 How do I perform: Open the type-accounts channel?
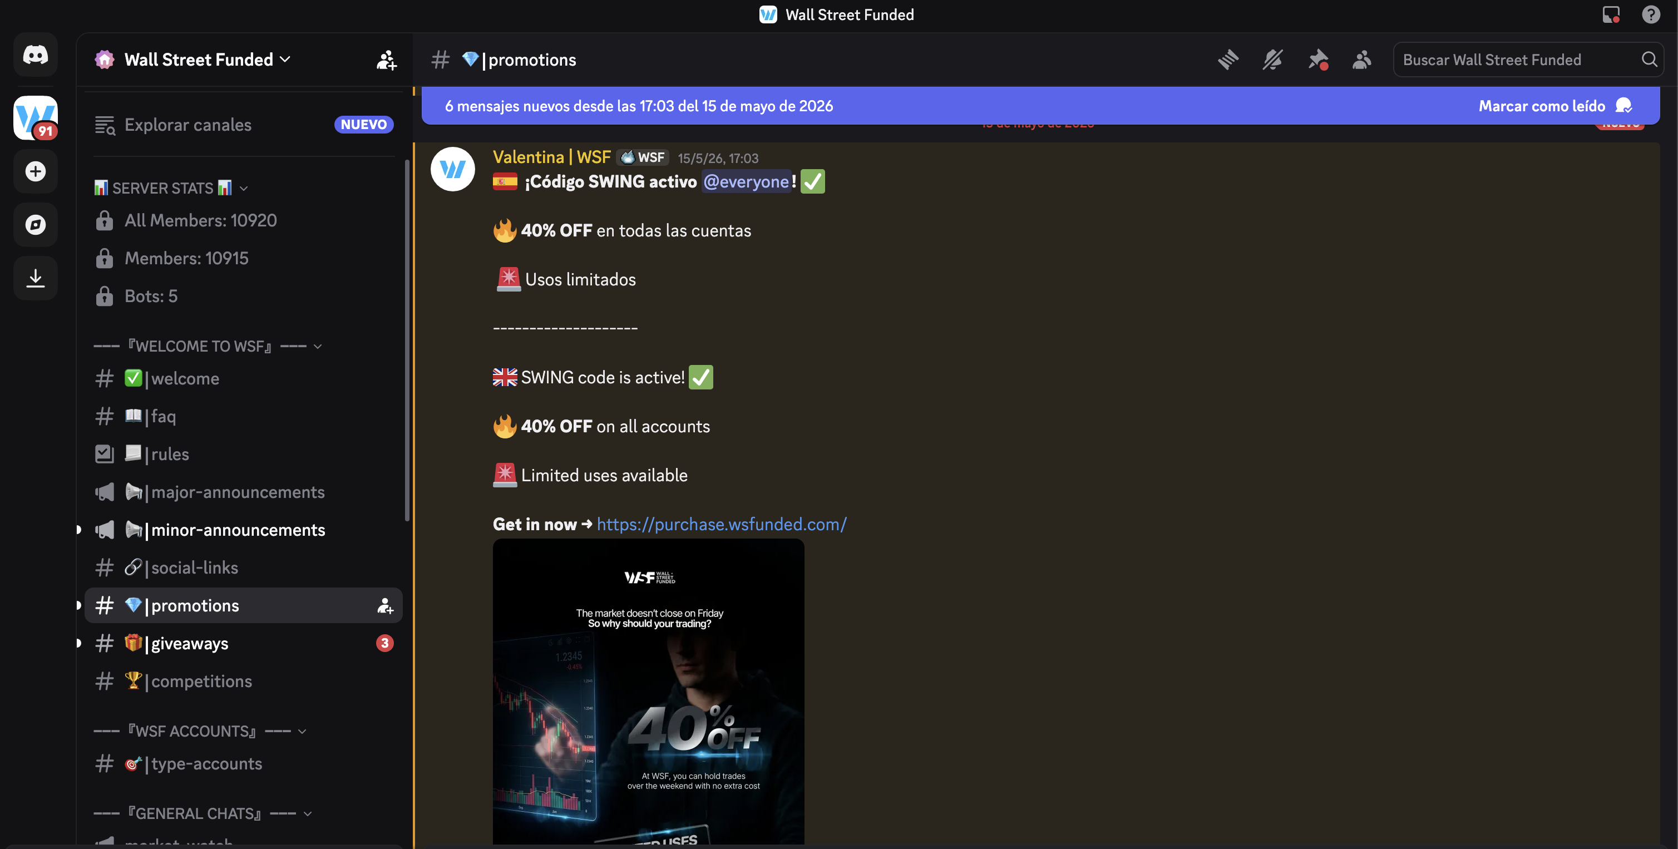tap(244, 764)
